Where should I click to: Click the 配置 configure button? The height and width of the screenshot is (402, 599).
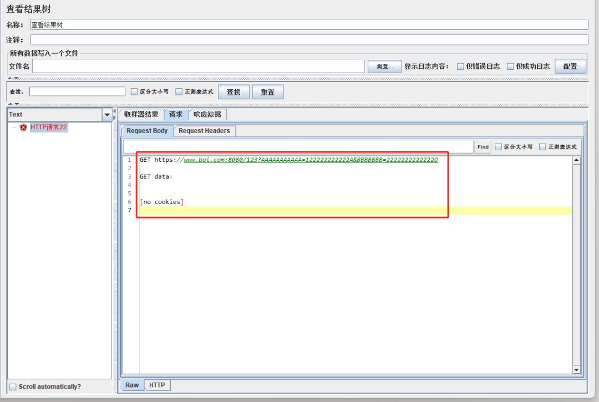(570, 67)
